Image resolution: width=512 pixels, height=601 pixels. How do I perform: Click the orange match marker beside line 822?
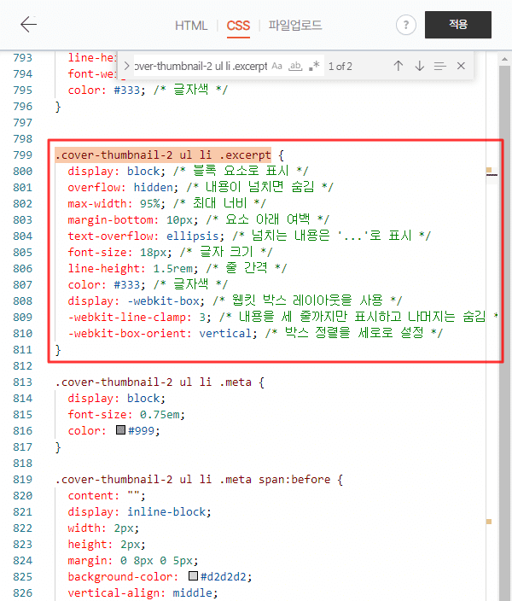click(x=489, y=522)
